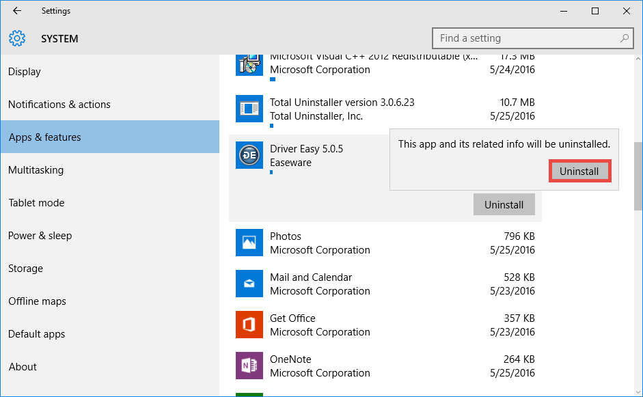
Task: Click the search magnifier icon
Action: (624, 38)
